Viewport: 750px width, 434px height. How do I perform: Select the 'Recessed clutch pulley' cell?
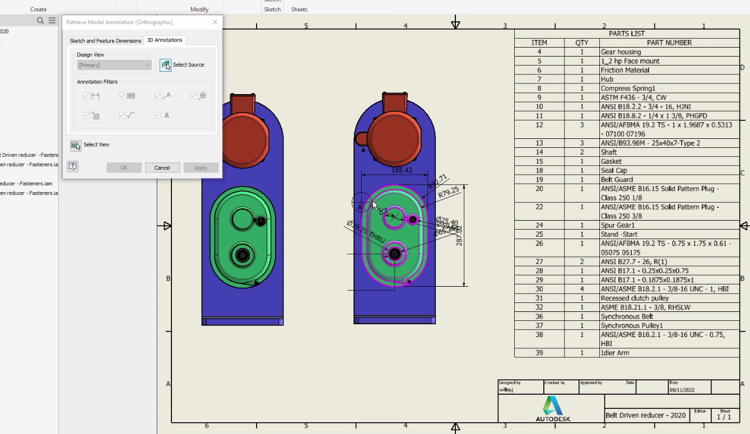click(x=669, y=298)
